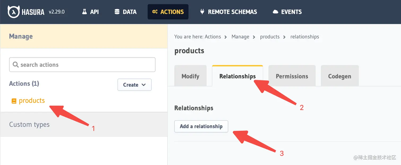401x165 pixels.
Task: Click the cloud icon beside EVENTS
Action: tap(276, 12)
